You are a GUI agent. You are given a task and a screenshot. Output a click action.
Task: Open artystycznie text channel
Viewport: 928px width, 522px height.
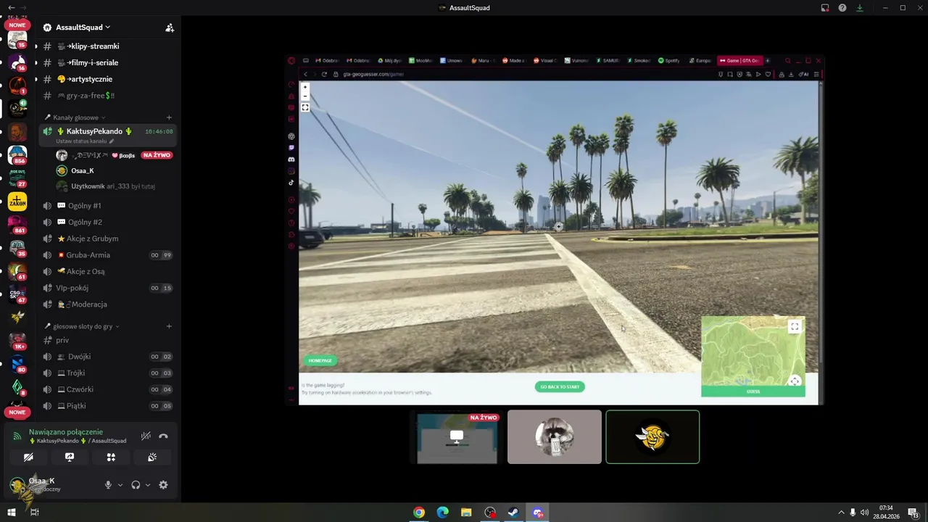tap(107, 79)
